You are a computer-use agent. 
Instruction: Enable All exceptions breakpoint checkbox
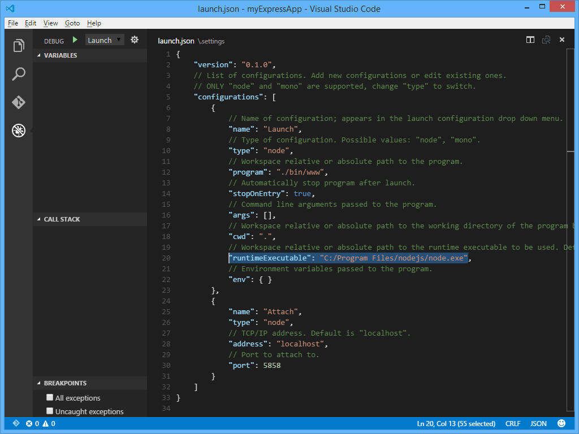coord(50,397)
